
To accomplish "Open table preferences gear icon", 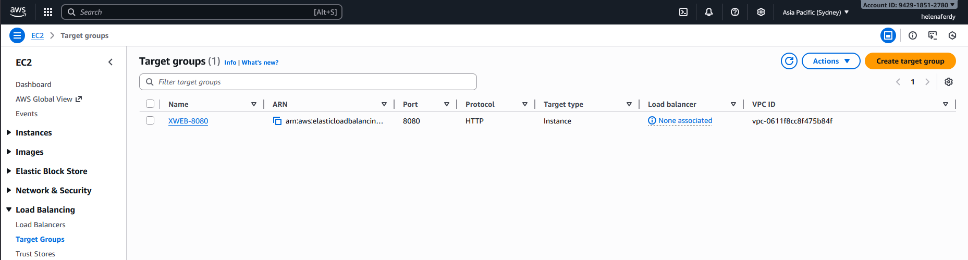I will pos(948,82).
